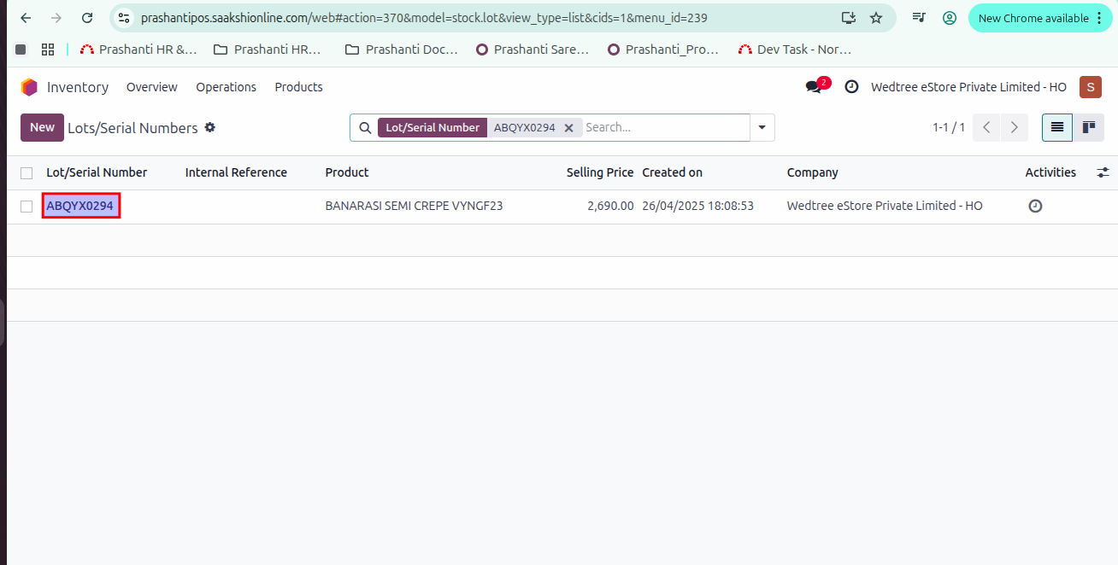The height and width of the screenshot is (565, 1118).
Task: Open the chat messages icon with badge
Action: 814,87
